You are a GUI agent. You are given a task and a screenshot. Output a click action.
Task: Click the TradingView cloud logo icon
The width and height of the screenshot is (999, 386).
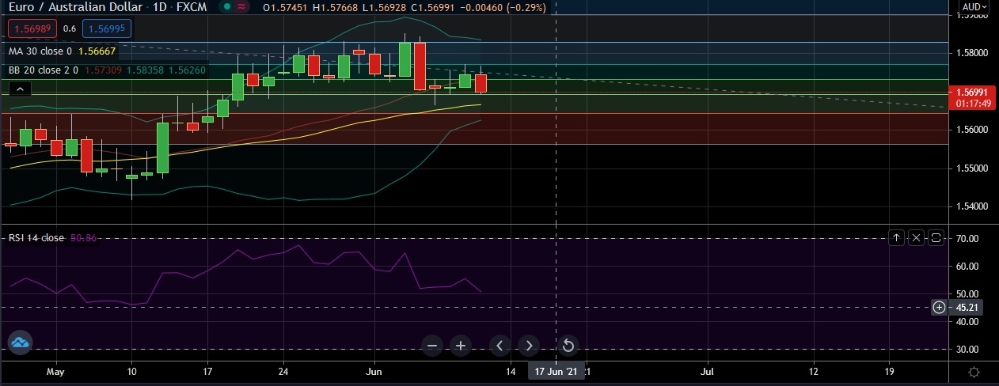(x=20, y=342)
